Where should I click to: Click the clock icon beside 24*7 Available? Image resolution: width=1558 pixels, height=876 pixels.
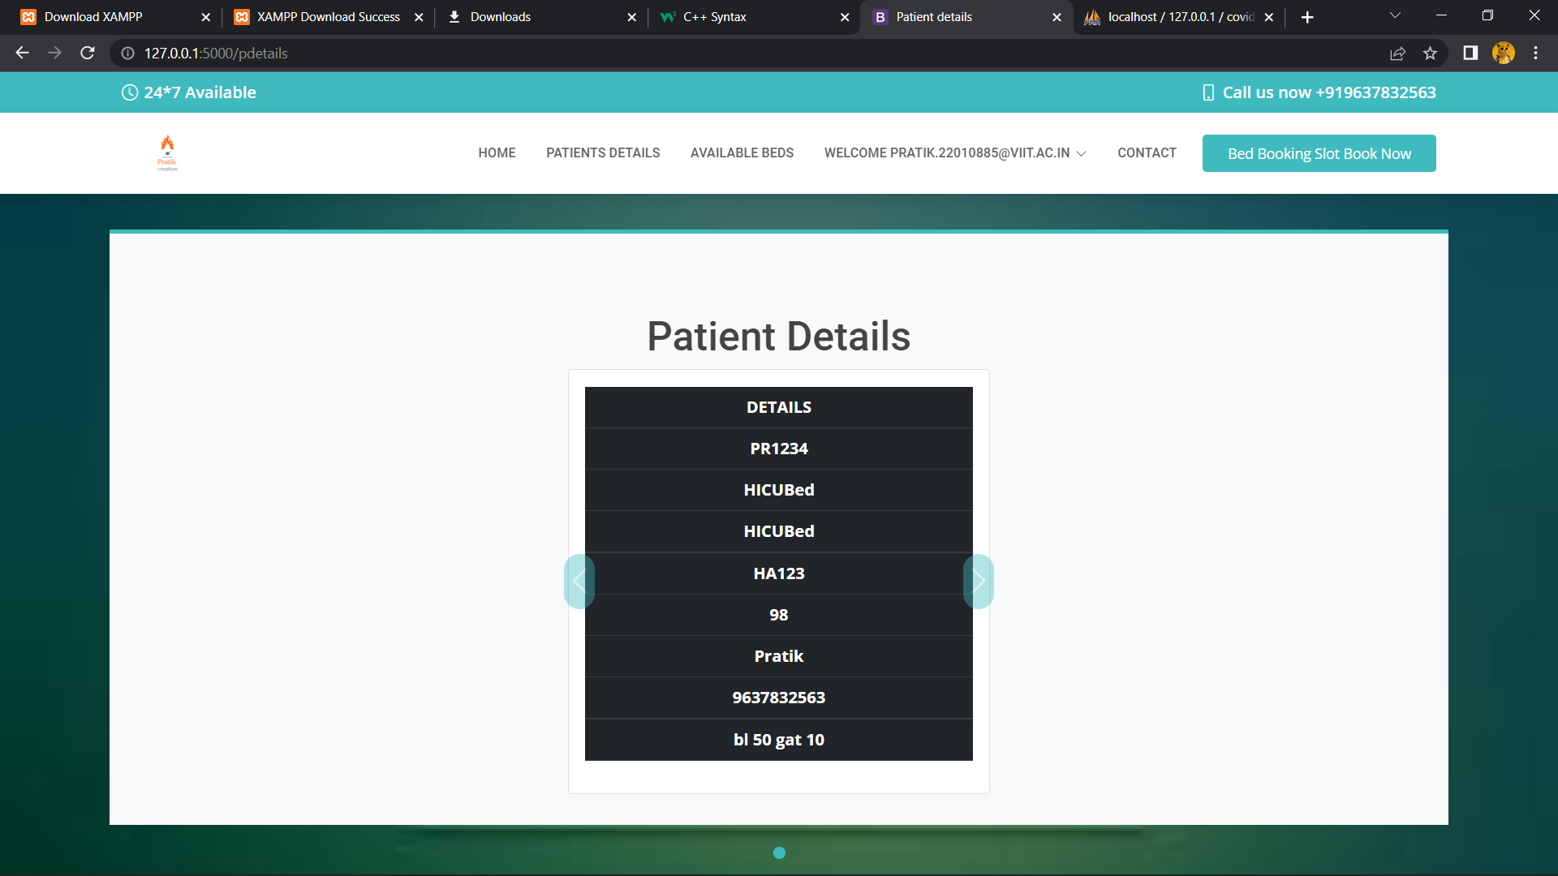tap(130, 92)
